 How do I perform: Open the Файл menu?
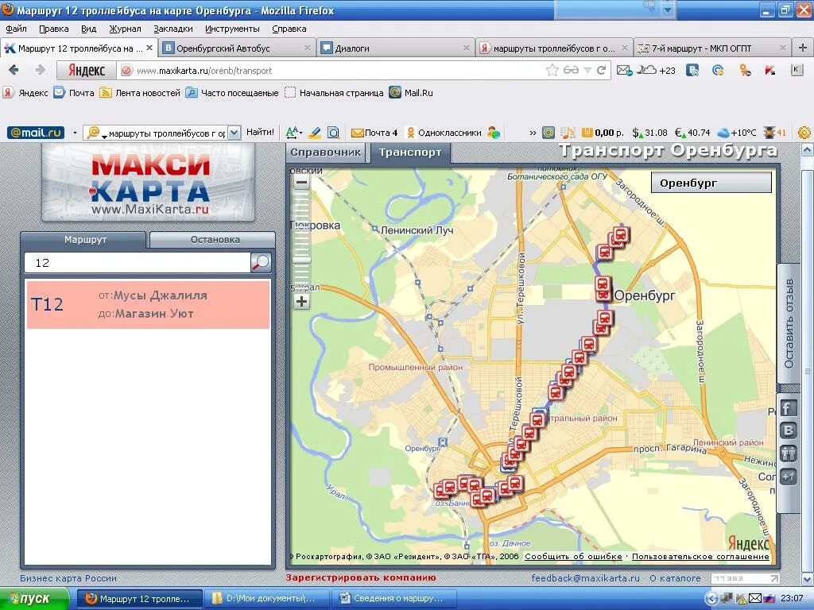[x=16, y=29]
